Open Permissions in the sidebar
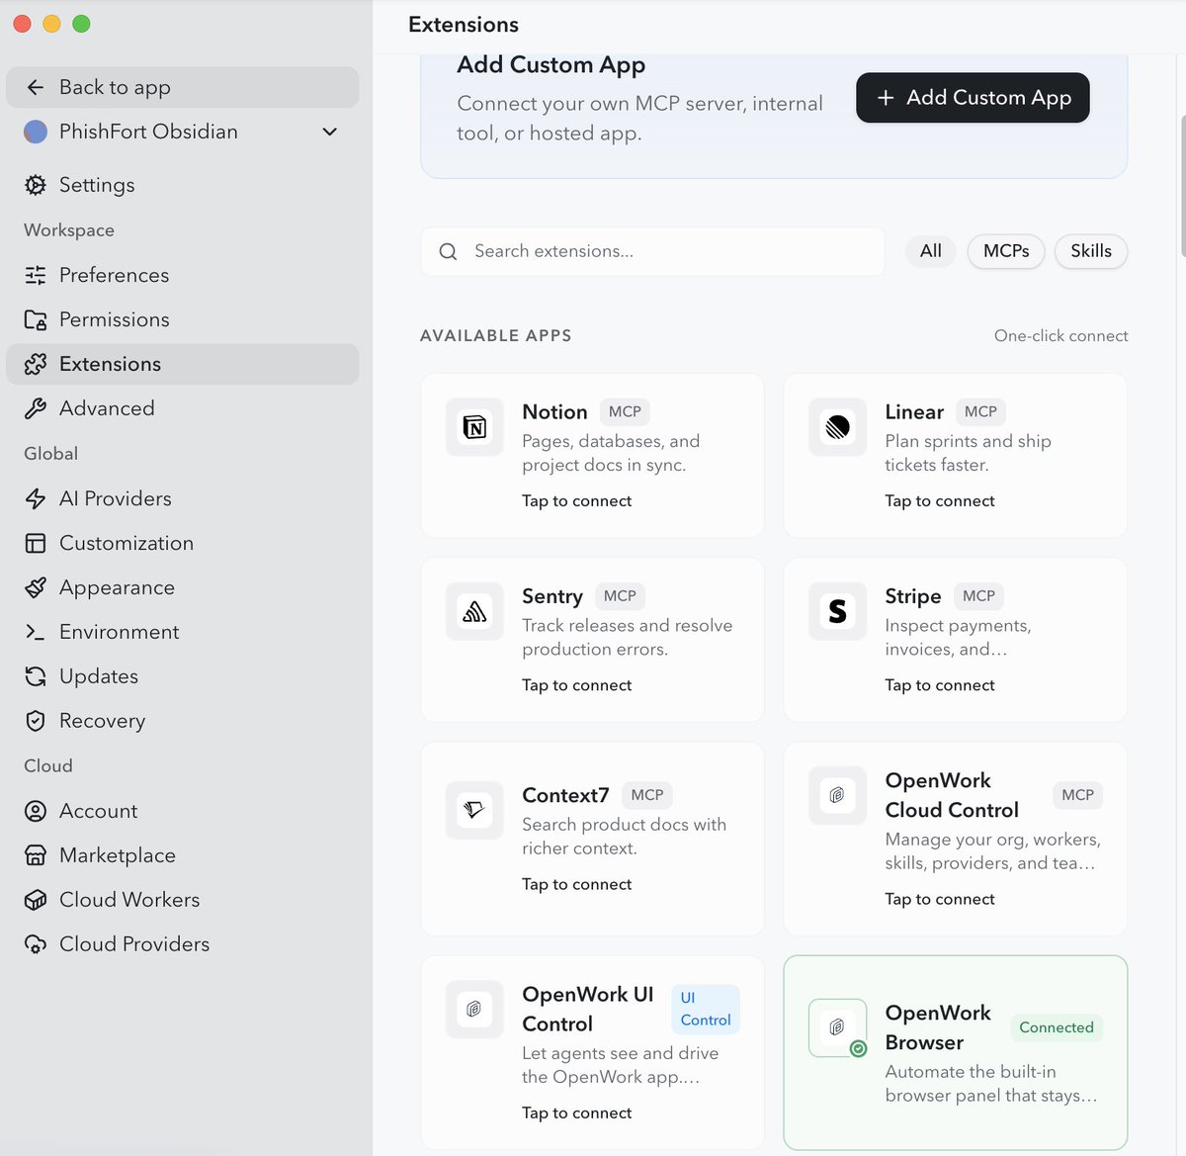 tap(183, 319)
